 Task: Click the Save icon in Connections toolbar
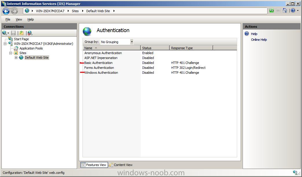(13, 33)
